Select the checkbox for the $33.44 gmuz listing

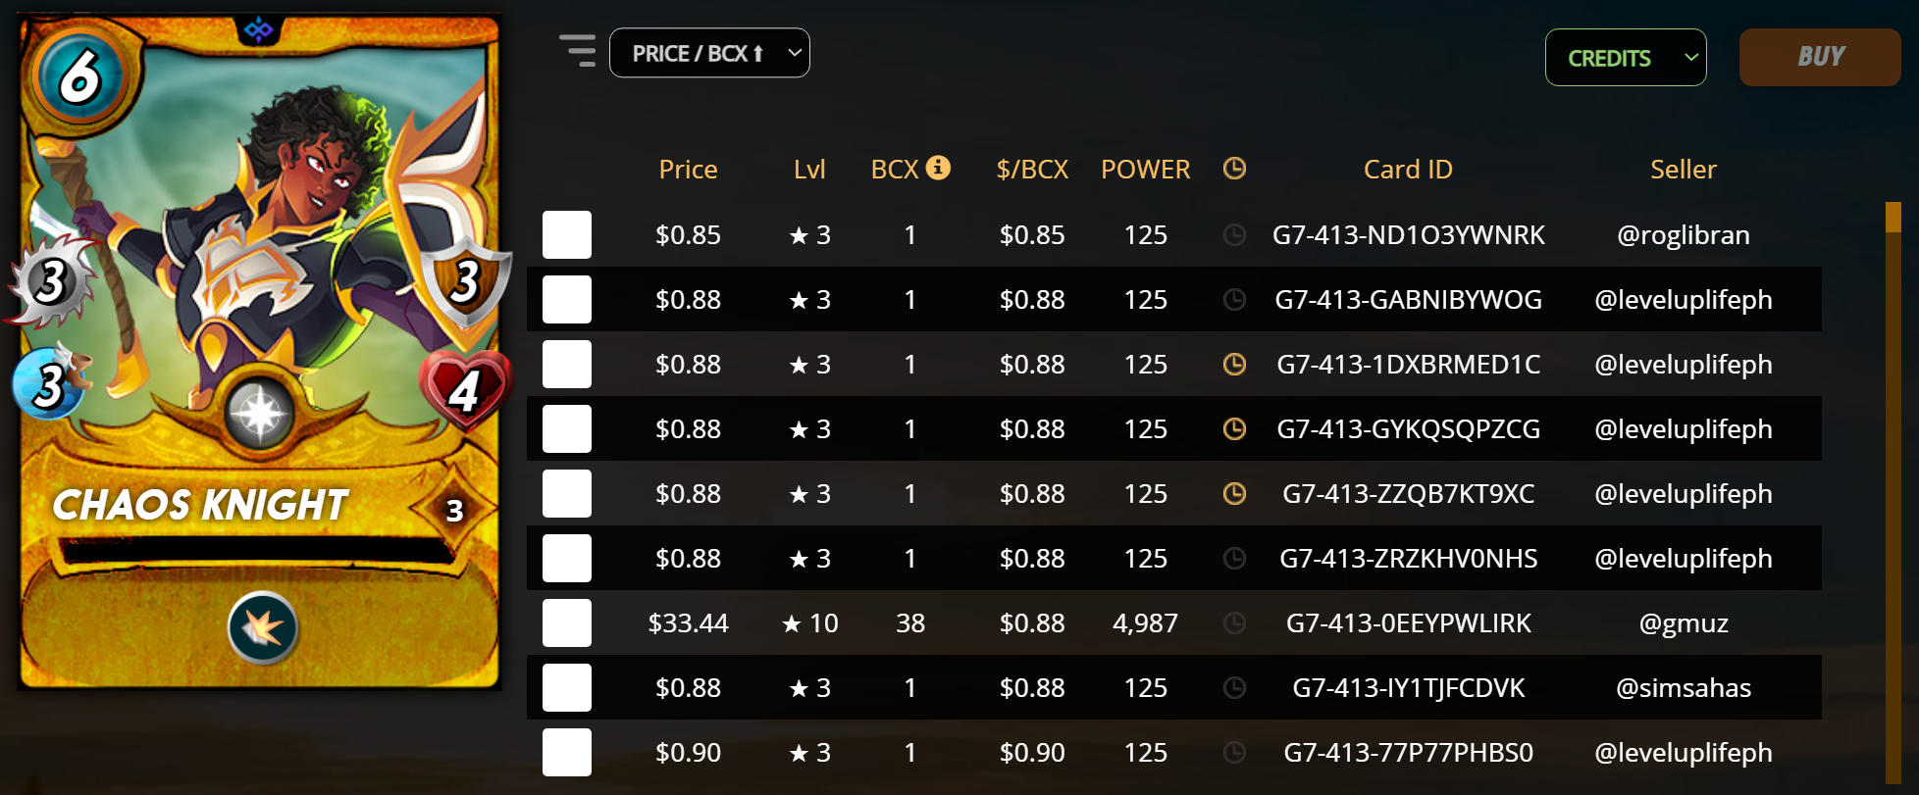(567, 622)
